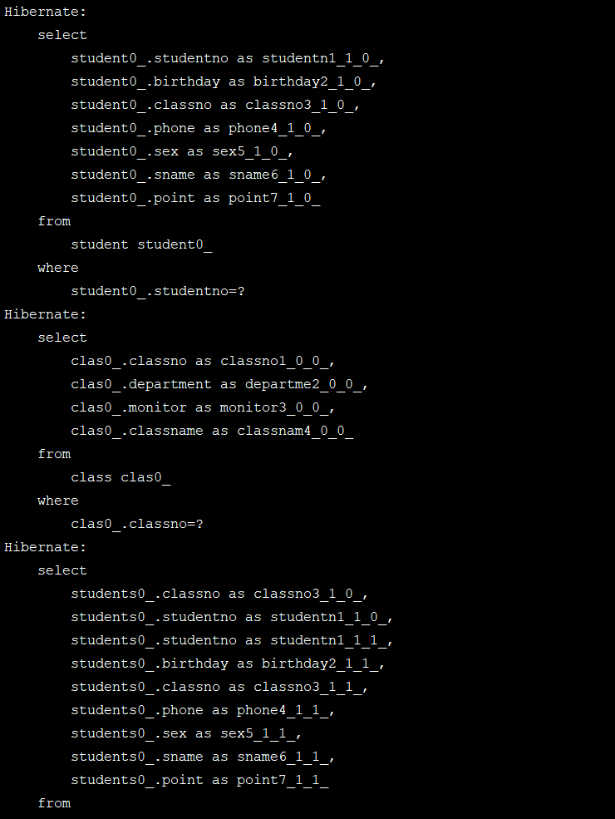Select 'students0_.birthday as birthday2_1_1_' line
This screenshot has height=819, width=615.
click(x=228, y=664)
